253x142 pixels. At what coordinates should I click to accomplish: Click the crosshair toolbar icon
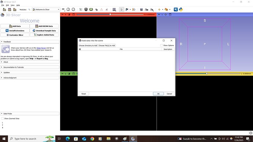point(159,10)
